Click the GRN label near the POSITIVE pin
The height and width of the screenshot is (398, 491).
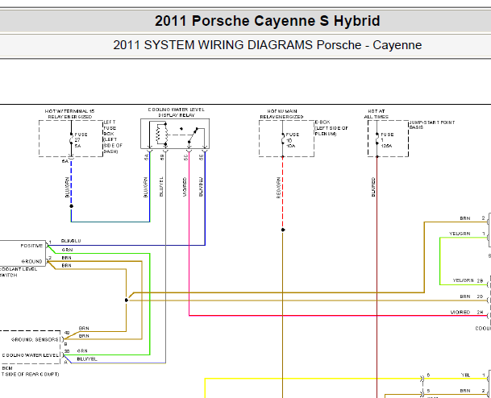click(68, 250)
